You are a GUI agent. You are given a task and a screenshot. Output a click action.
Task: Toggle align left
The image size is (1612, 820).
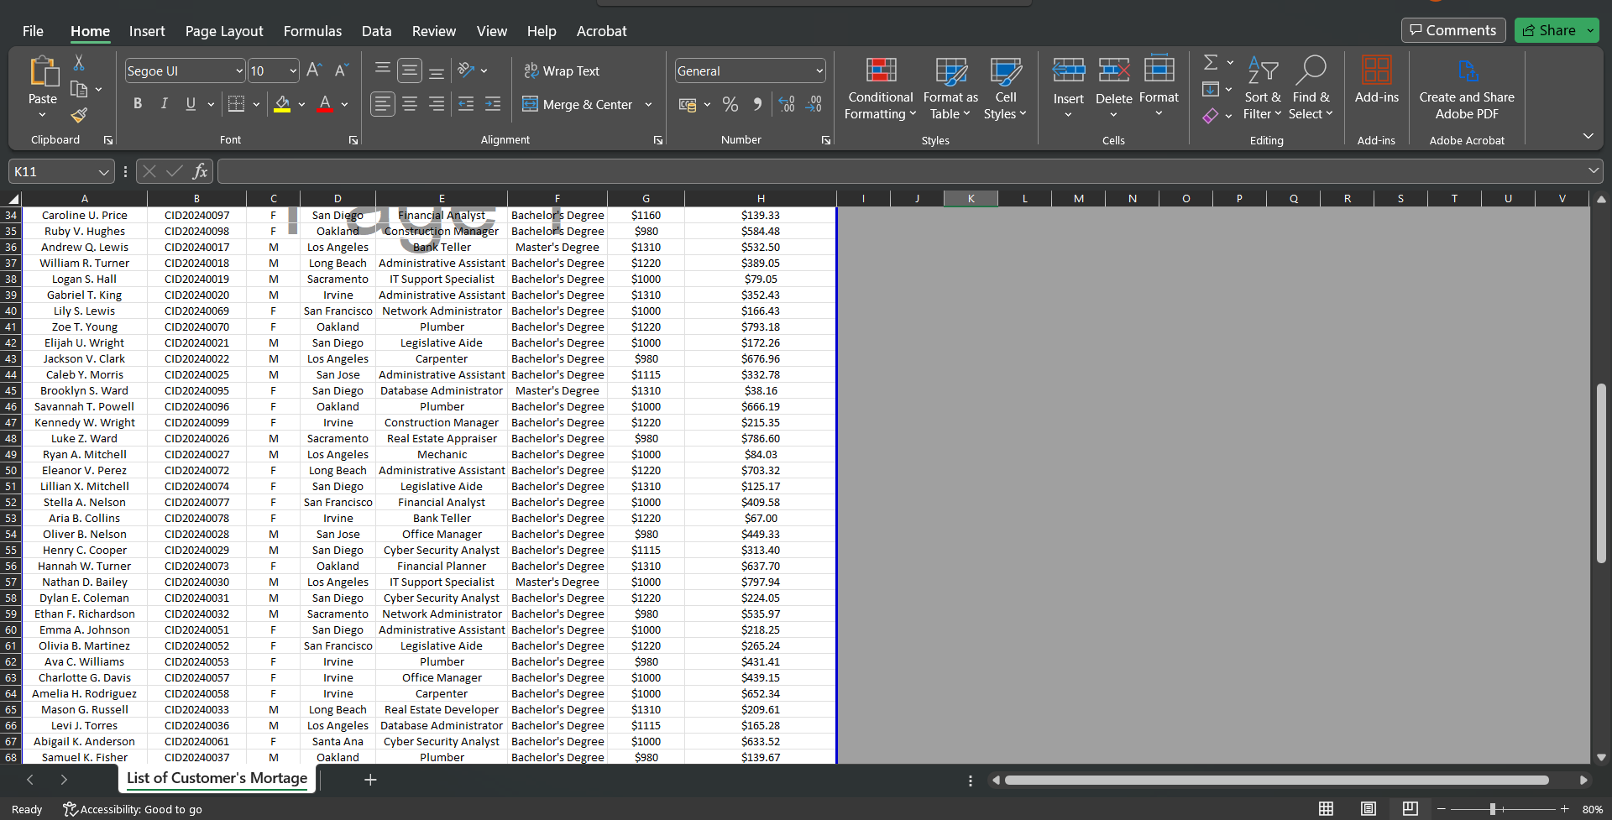(383, 104)
